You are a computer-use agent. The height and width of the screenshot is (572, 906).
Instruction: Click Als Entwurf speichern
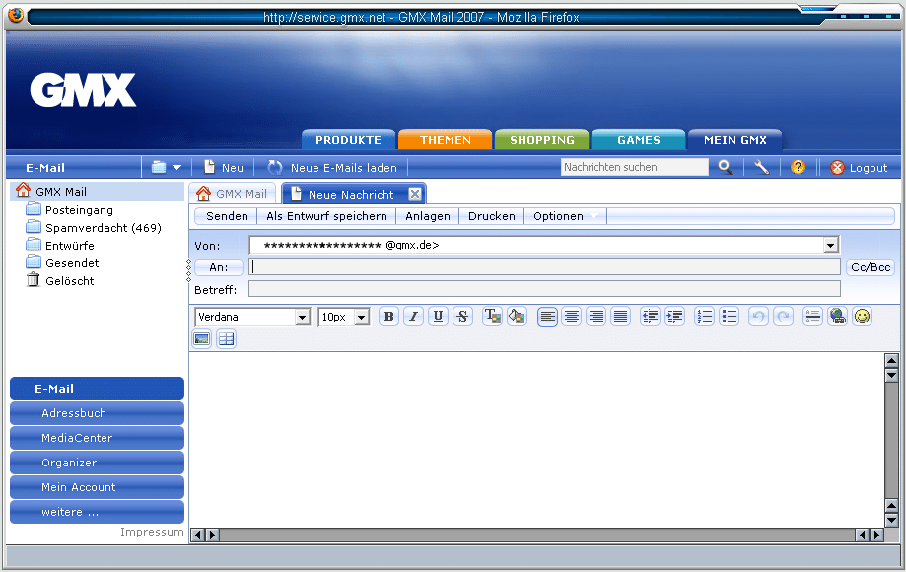point(326,216)
